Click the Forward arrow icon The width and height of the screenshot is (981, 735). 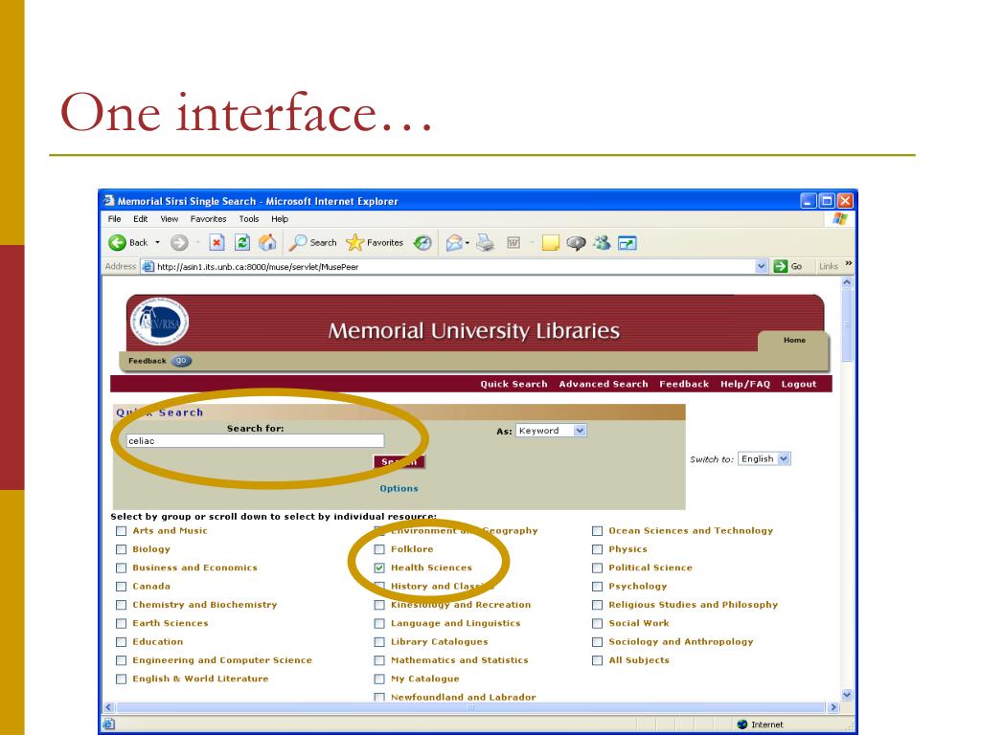click(x=179, y=242)
